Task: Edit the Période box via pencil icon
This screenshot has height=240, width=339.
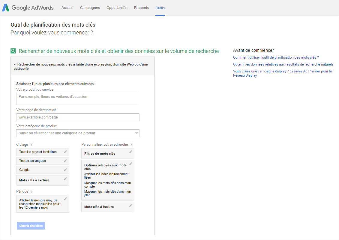Action: pyautogui.click(x=65, y=199)
